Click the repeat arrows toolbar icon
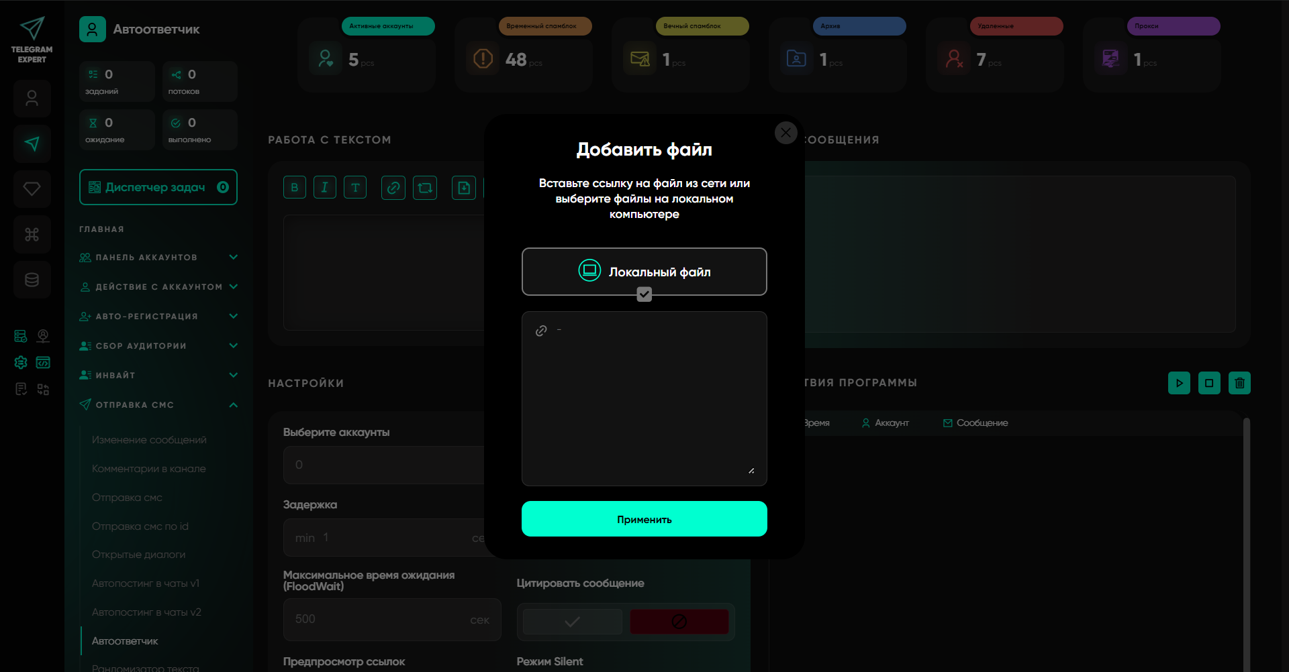The height and width of the screenshot is (672, 1289). (425, 188)
